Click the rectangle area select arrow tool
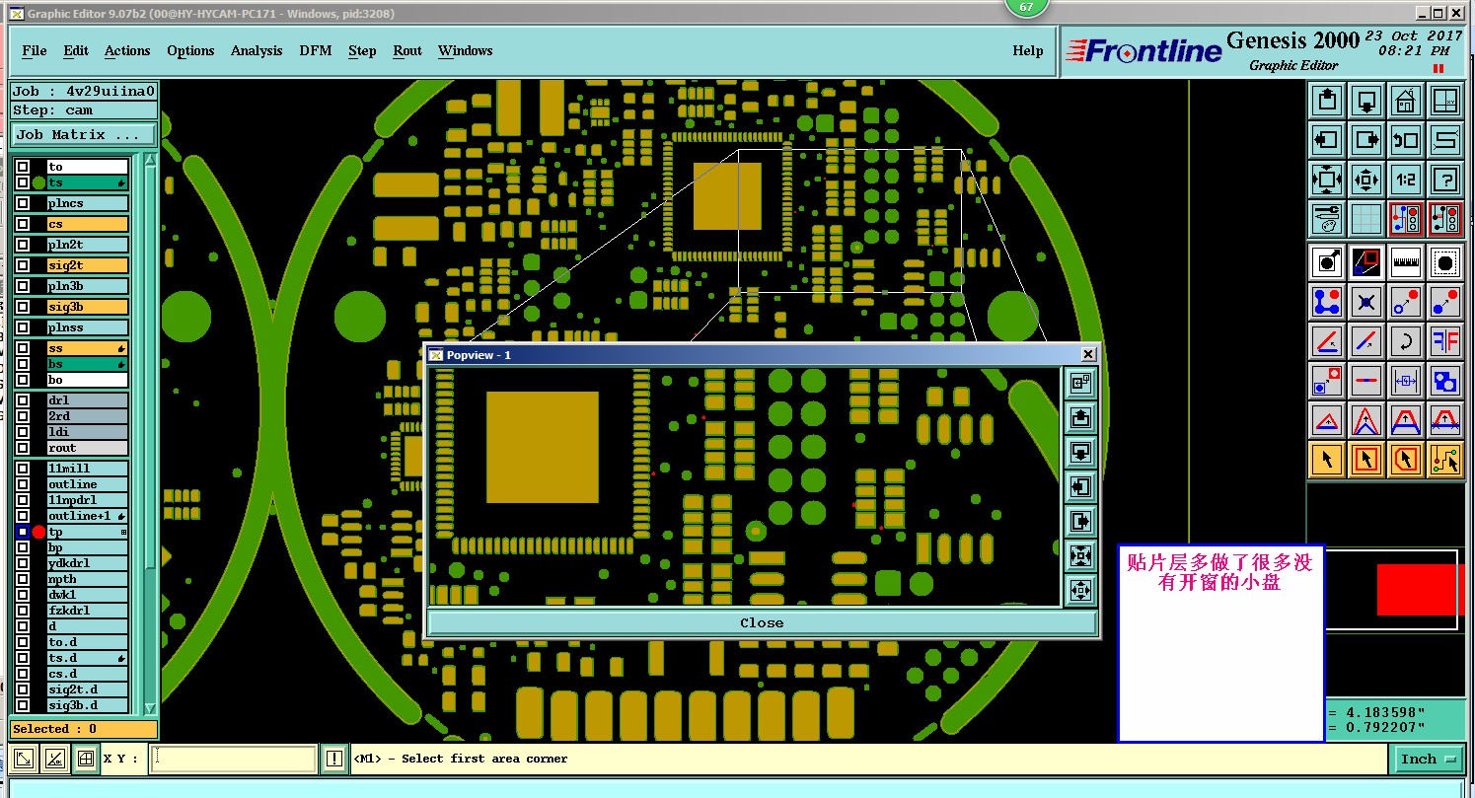The width and height of the screenshot is (1475, 798). click(1366, 460)
